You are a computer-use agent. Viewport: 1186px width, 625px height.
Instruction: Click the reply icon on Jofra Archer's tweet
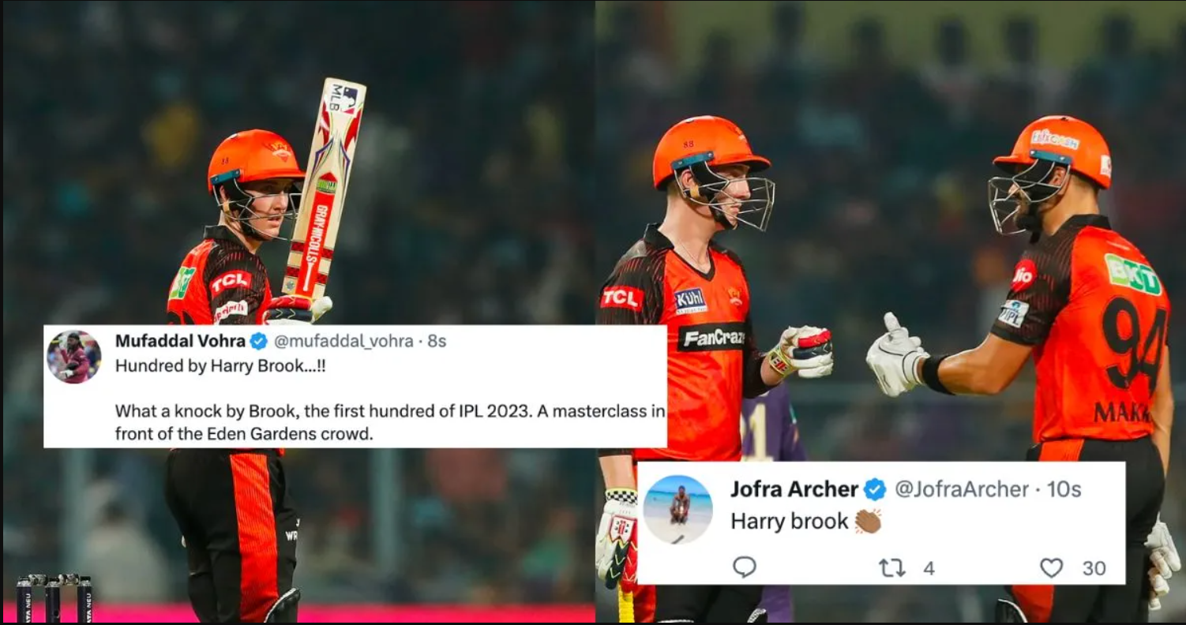[x=744, y=567]
